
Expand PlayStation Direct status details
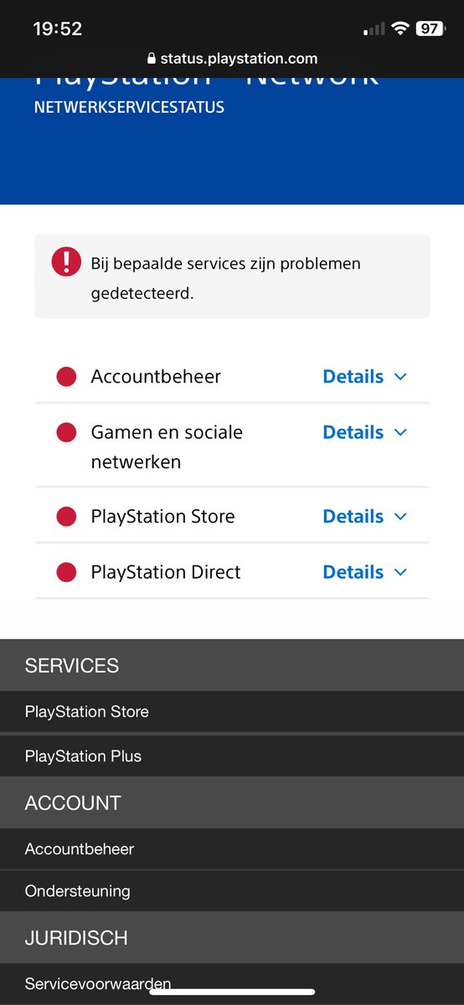pos(365,573)
